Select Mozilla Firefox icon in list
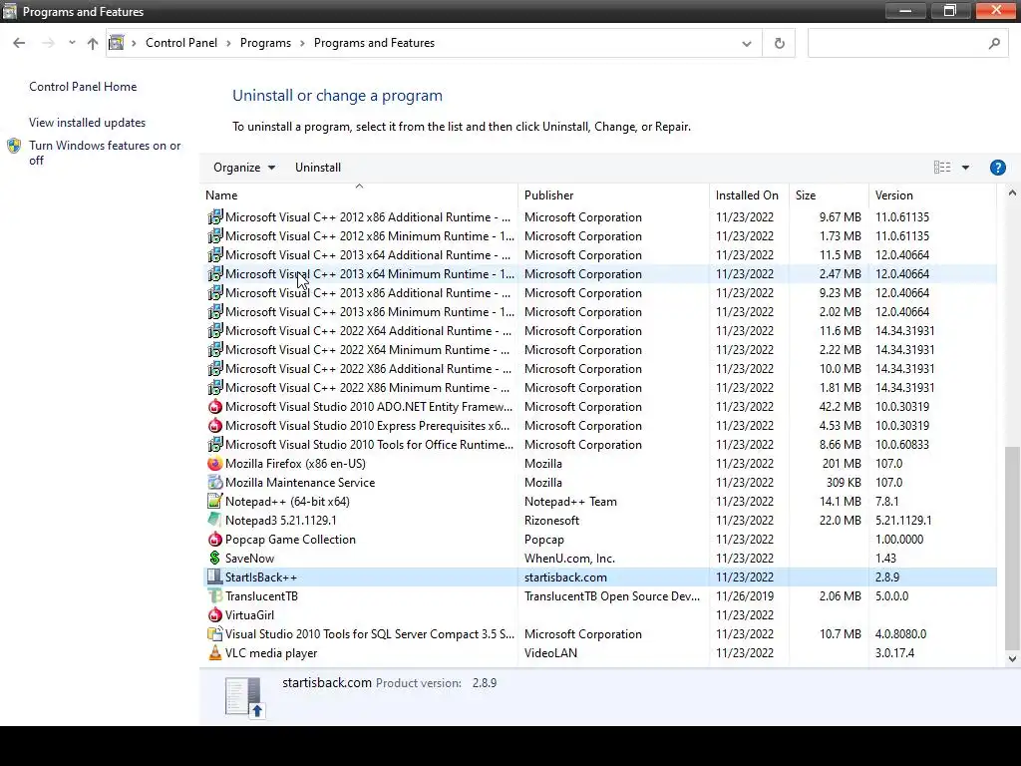 (x=215, y=464)
